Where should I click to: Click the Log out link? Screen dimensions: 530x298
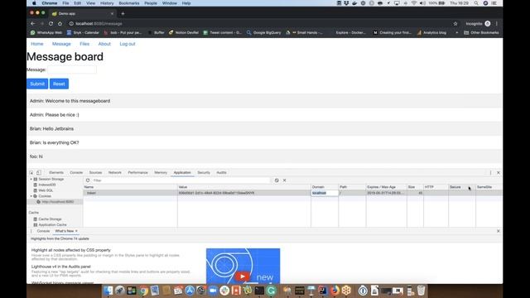pyautogui.click(x=128, y=44)
